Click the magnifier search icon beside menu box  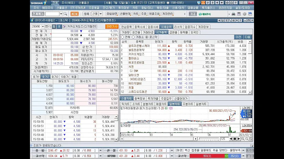tap(65, 14)
